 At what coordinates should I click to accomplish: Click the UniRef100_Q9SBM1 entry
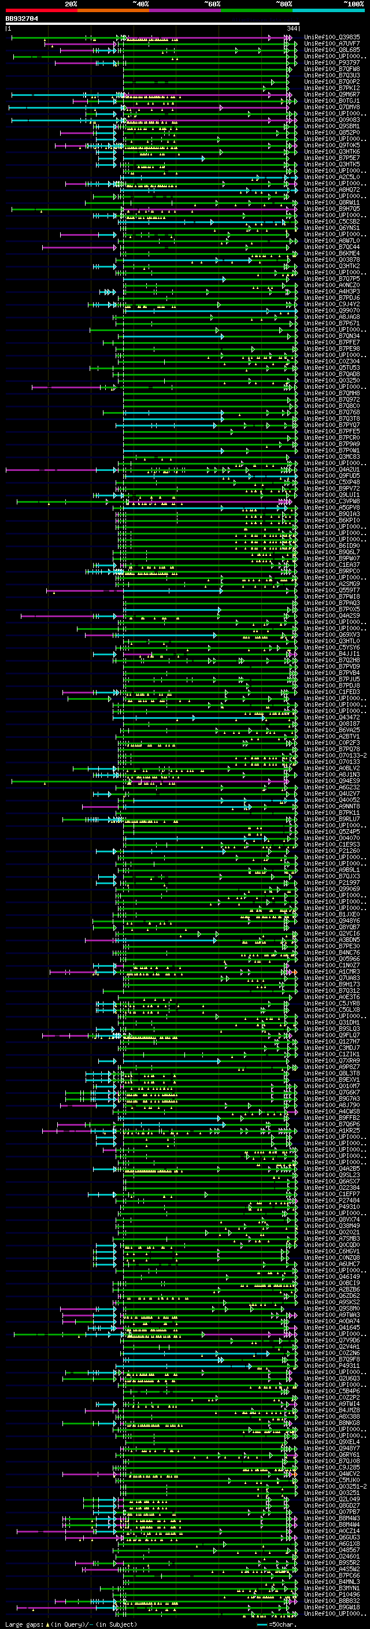tap(332, 126)
